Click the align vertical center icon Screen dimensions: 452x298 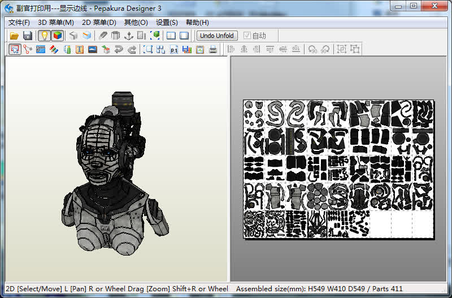point(283,49)
